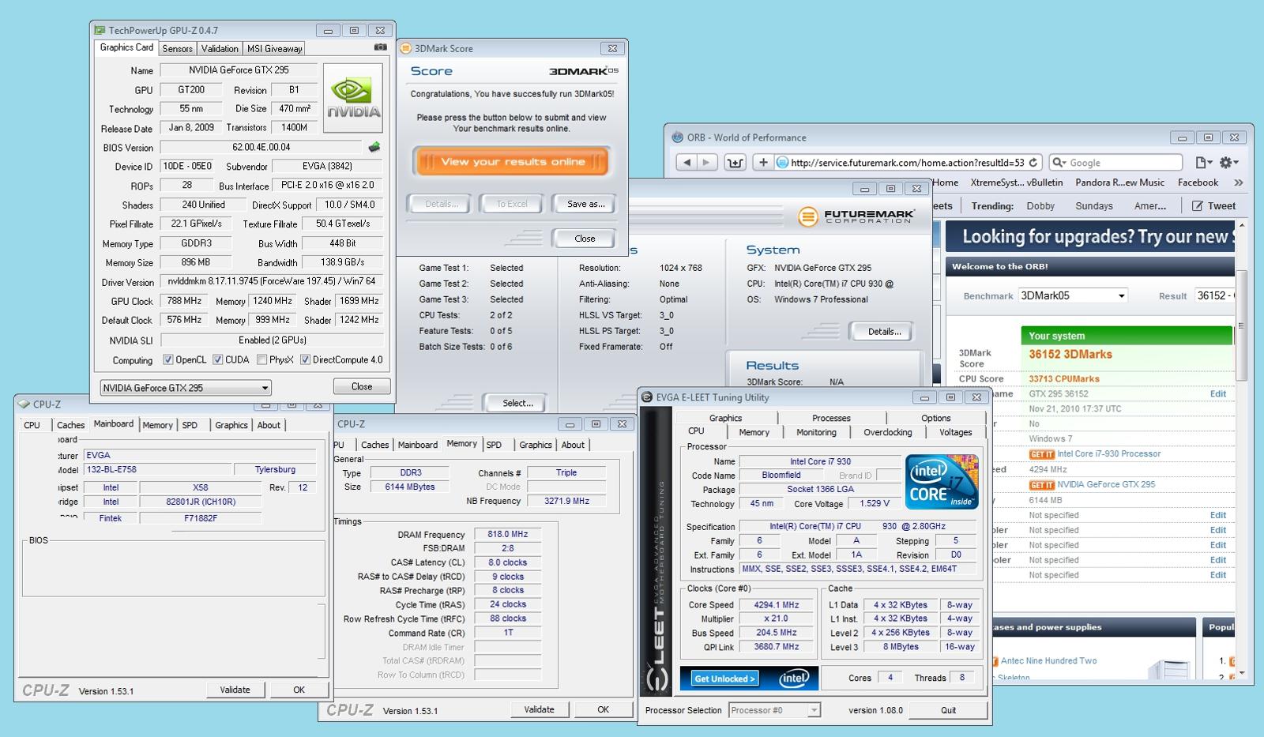This screenshot has height=737, width=1264.
Task: Click the BIOS save chip icon in GPU-Z
Action: [x=374, y=147]
